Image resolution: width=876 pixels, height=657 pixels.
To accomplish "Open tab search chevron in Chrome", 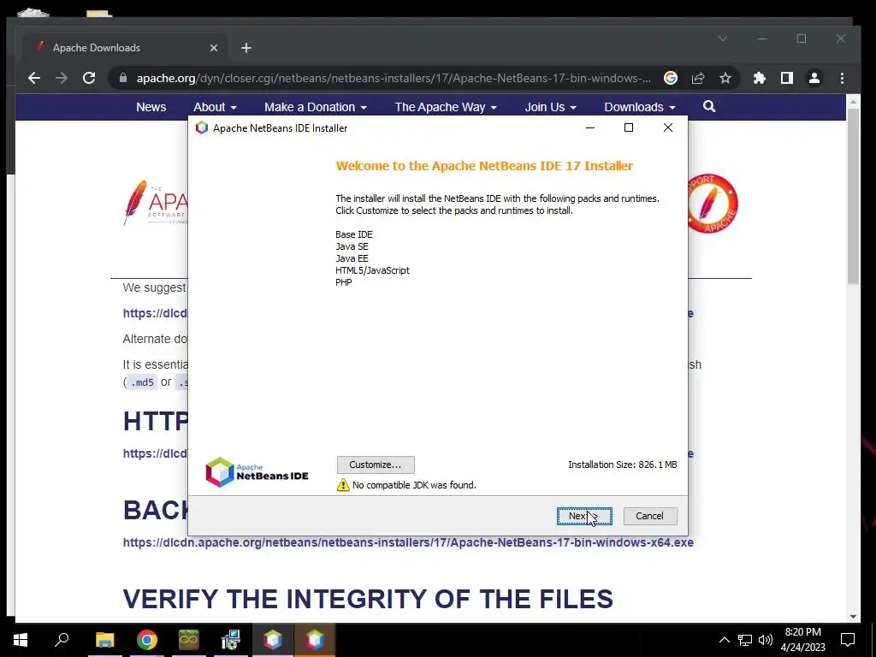I will click(723, 38).
